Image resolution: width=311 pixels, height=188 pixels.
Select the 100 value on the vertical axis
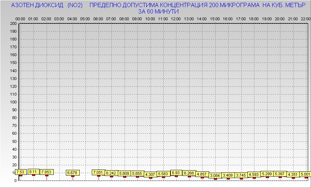(x=13, y=102)
